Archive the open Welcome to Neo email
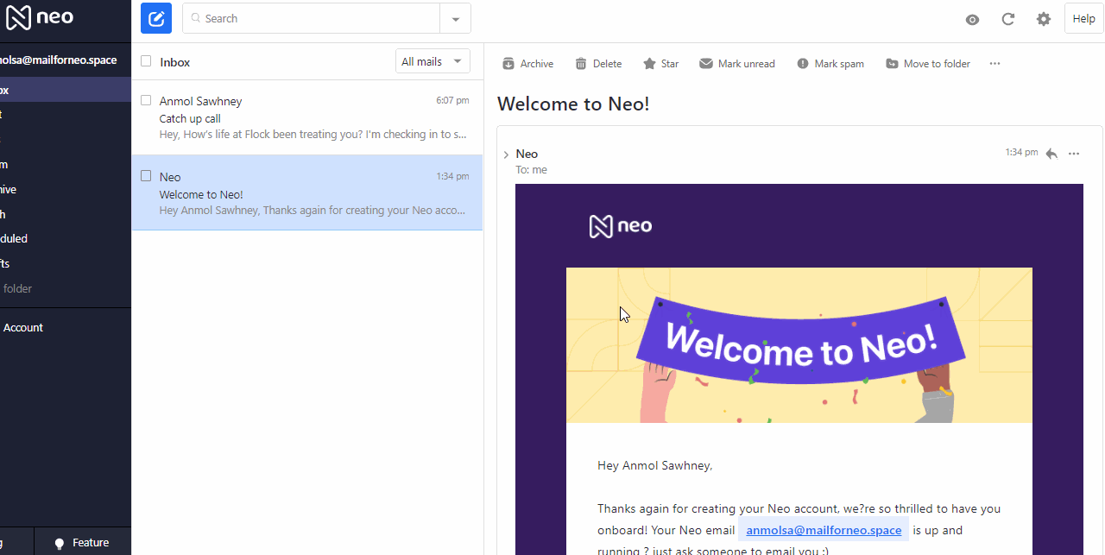The width and height of the screenshot is (1105, 555). click(x=527, y=64)
